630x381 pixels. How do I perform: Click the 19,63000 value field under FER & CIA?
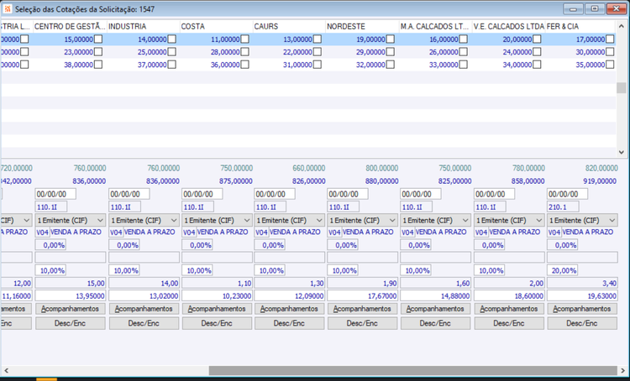(582, 296)
